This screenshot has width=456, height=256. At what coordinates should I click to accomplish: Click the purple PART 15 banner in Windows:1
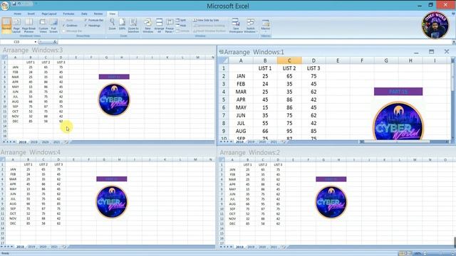click(x=398, y=92)
